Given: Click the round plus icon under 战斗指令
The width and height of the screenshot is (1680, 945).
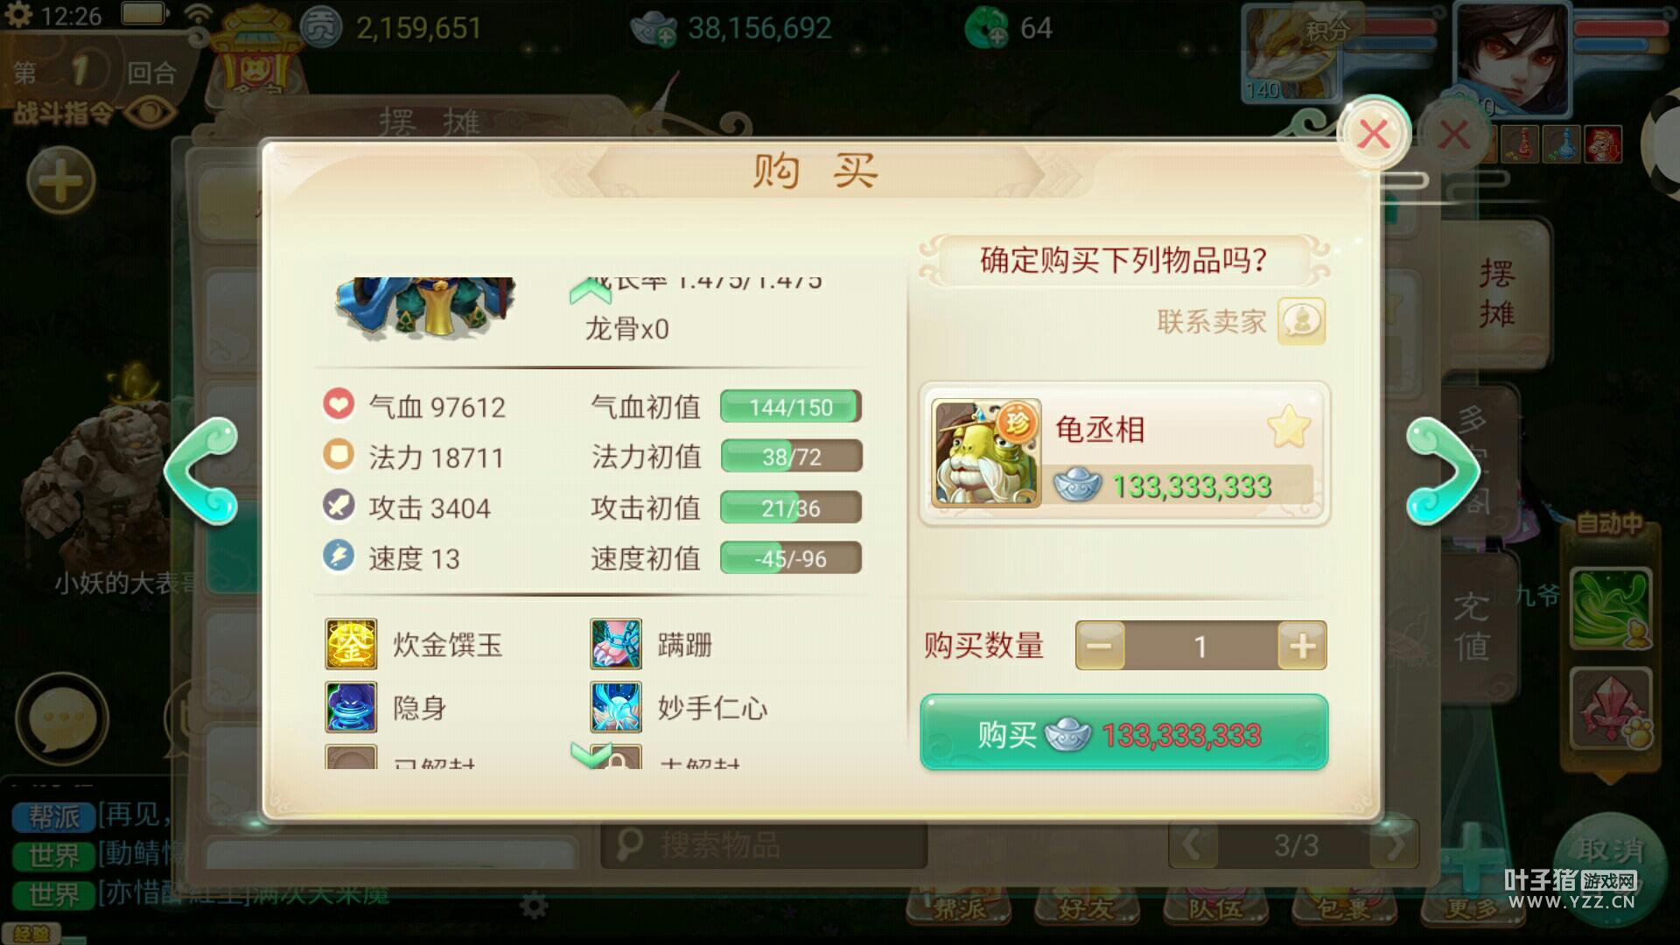Looking at the screenshot, I should click(x=60, y=181).
